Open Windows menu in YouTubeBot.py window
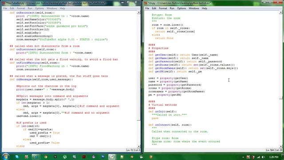 (x=51, y=8)
